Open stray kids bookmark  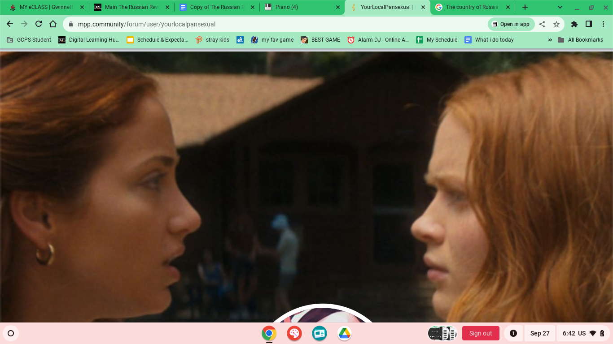coord(213,40)
